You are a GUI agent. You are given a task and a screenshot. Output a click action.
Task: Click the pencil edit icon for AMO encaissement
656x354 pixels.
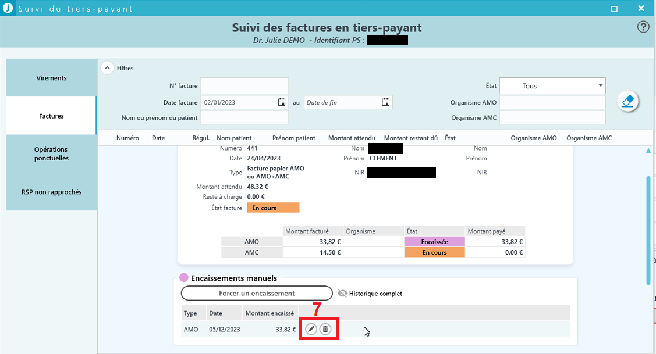click(x=311, y=330)
